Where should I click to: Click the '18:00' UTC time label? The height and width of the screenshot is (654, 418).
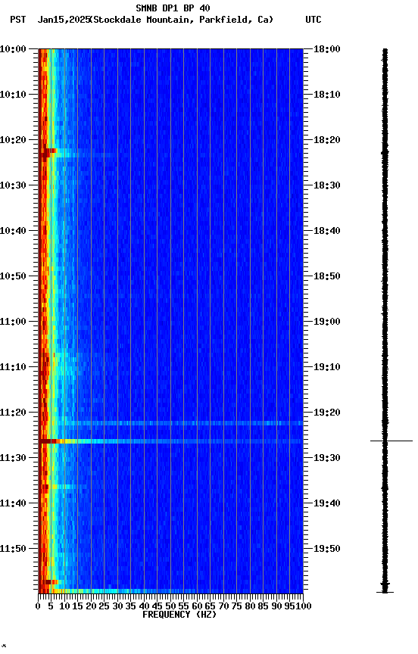327,49
